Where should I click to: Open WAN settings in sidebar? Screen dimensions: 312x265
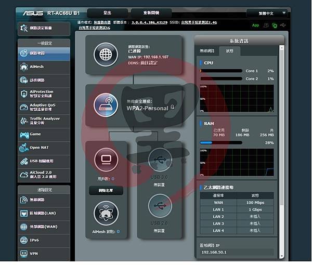44,227
